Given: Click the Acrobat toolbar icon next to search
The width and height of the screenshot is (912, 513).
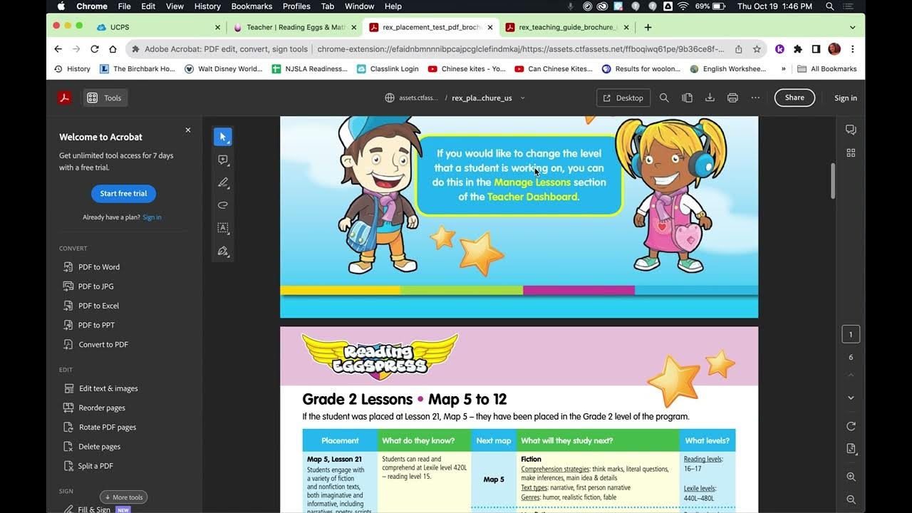Looking at the screenshot, I should 687,98.
